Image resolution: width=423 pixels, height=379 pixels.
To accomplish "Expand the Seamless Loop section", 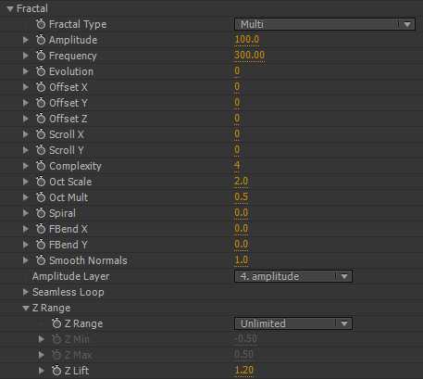I will click(26, 292).
